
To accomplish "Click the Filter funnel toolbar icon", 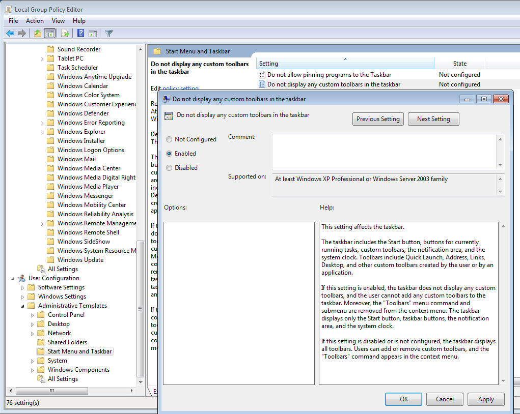I will click(x=109, y=33).
